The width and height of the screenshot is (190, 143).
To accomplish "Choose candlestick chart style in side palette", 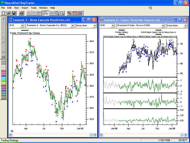I will [x=4, y=19].
